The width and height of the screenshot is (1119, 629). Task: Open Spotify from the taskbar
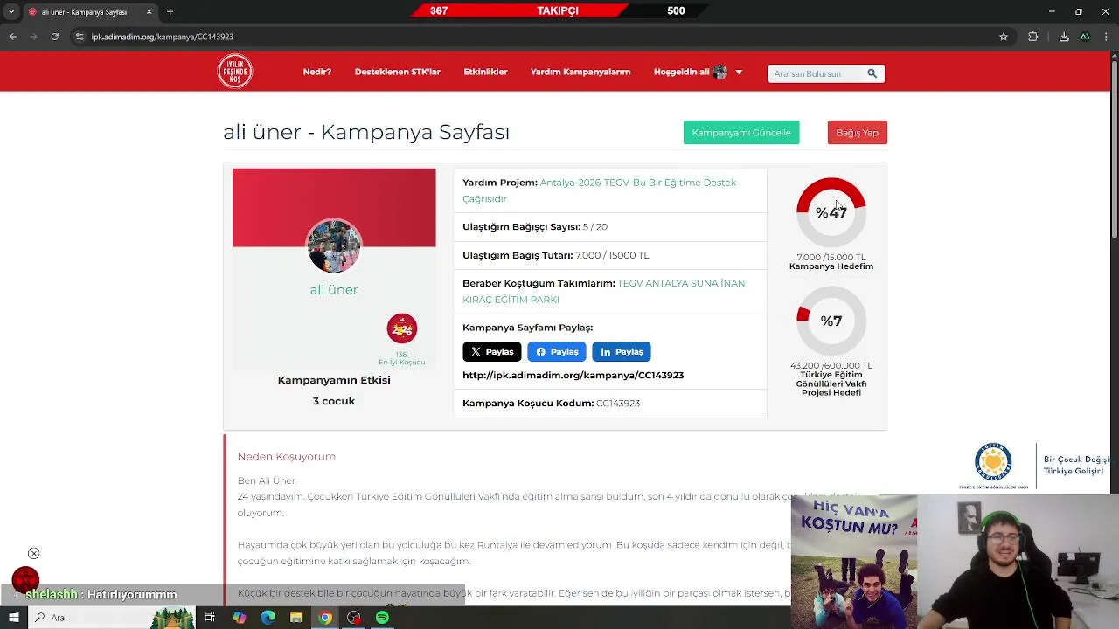point(382,618)
